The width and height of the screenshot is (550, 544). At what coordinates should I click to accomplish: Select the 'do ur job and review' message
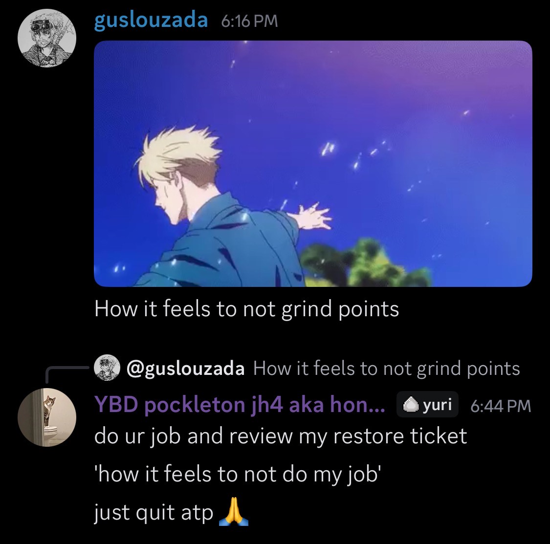point(281,436)
